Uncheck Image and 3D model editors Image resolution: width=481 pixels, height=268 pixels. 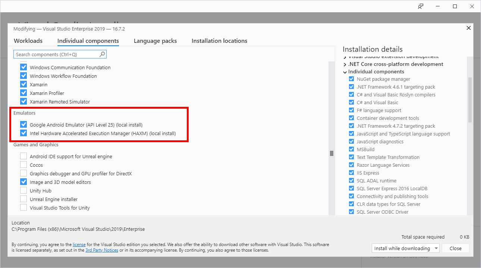click(x=23, y=182)
